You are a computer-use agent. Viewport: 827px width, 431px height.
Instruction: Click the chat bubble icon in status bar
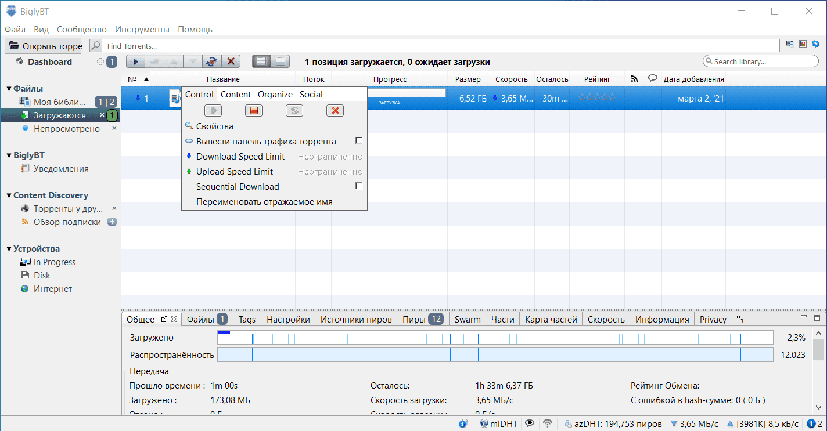pos(530,423)
